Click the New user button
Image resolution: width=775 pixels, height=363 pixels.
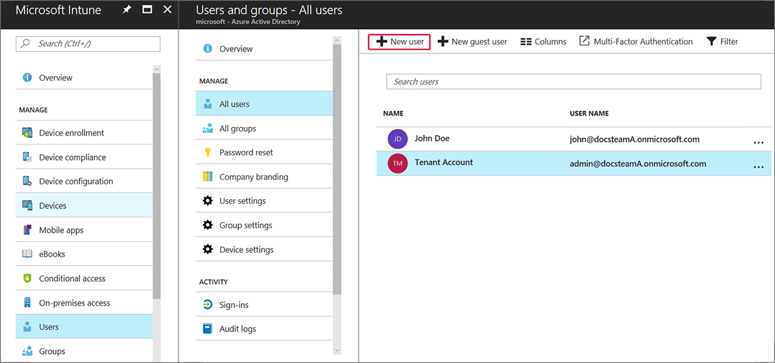[x=399, y=41]
